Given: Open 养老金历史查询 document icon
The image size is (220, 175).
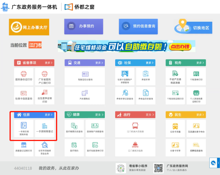Looking at the screenshot, I should tap(146, 93).
